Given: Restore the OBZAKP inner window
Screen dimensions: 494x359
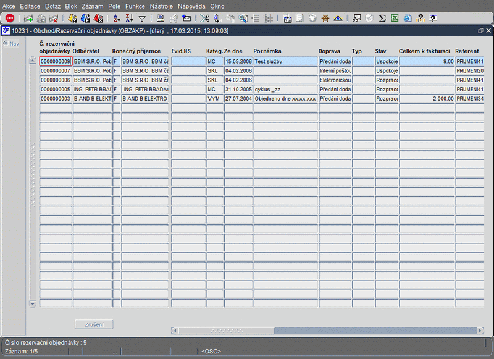Looking at the screenshot, I should click(x=480, y=30).
